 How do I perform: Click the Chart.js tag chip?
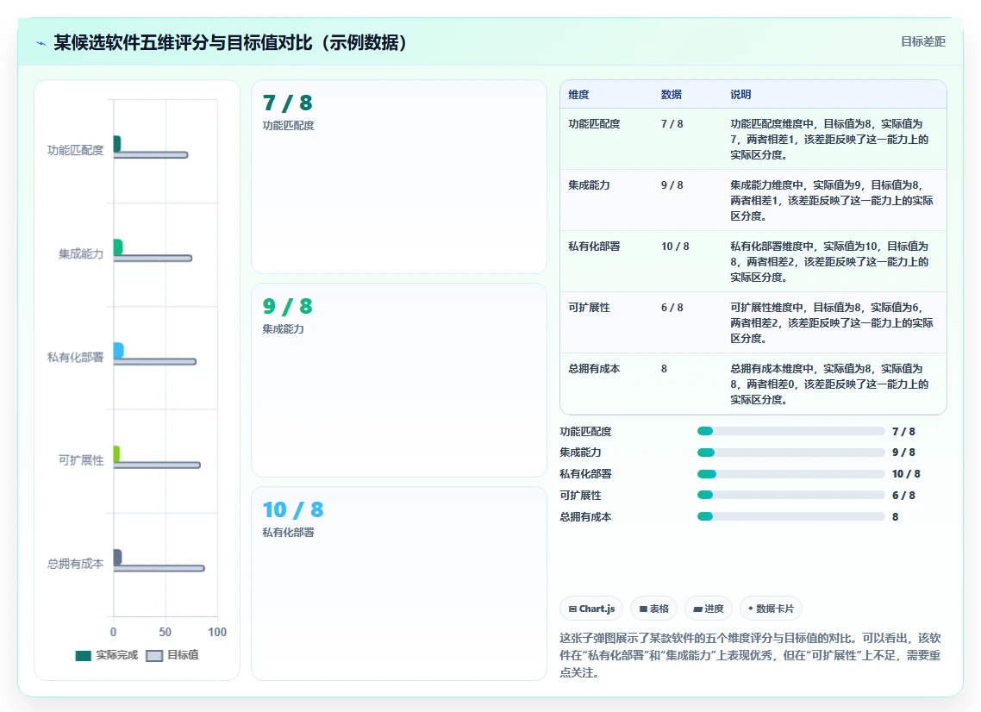[x=591, y=609]
